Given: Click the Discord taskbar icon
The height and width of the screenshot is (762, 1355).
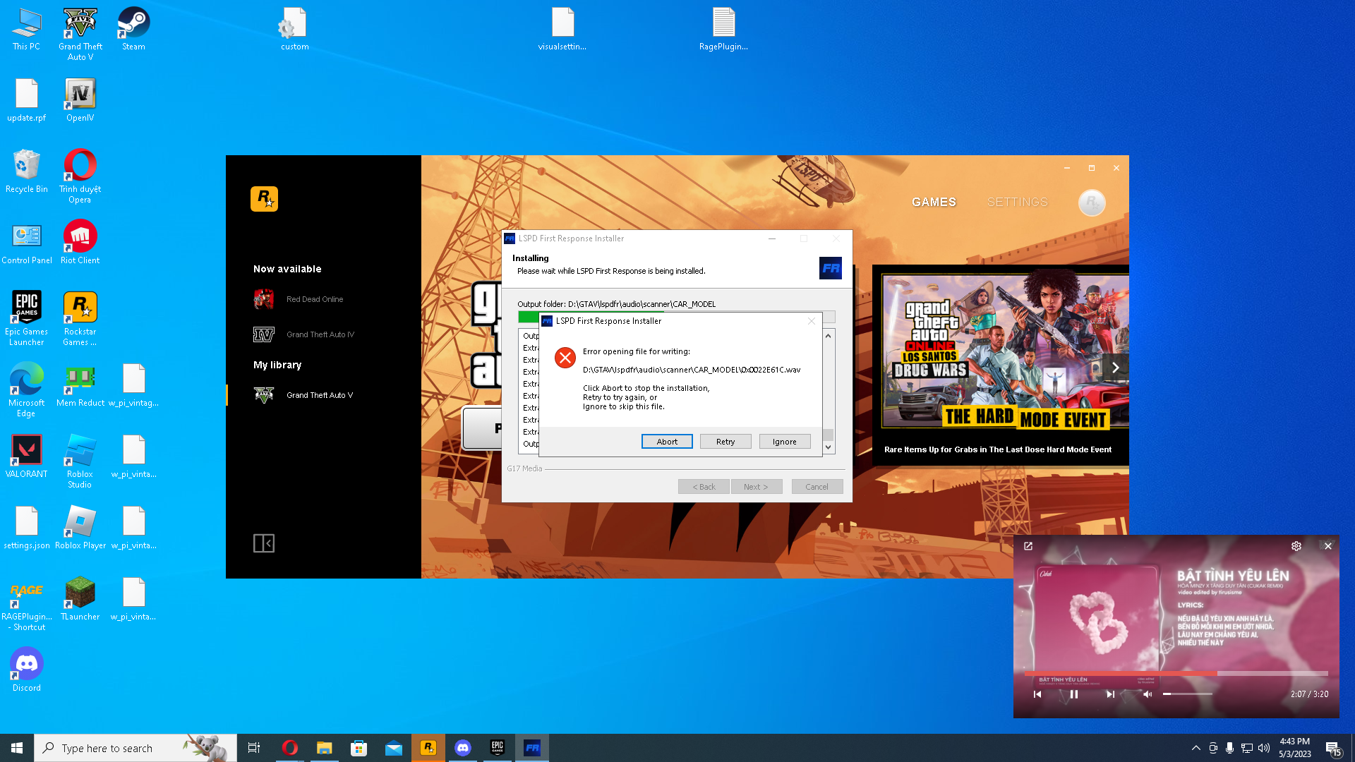Looking at the screenshot, I should (463, 748).
